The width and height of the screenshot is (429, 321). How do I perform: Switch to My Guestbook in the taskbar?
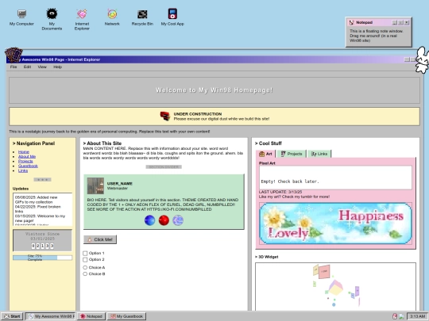point(126,316)
